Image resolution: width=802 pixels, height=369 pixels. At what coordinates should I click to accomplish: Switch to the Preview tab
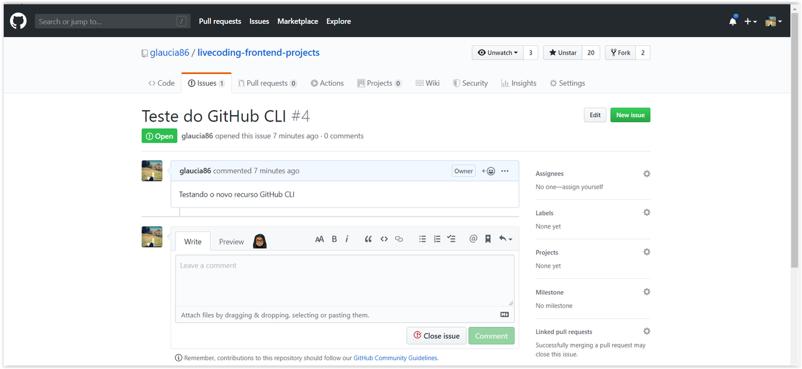point(231,242)
